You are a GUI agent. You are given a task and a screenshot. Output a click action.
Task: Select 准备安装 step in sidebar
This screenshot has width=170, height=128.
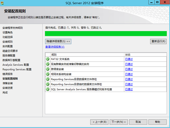(8, 83)
